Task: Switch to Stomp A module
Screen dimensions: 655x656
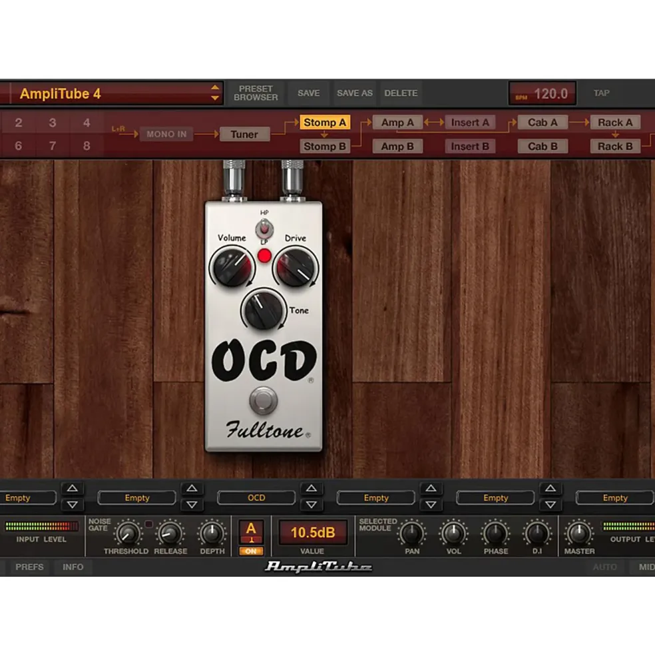Action: tap(325, 122)
